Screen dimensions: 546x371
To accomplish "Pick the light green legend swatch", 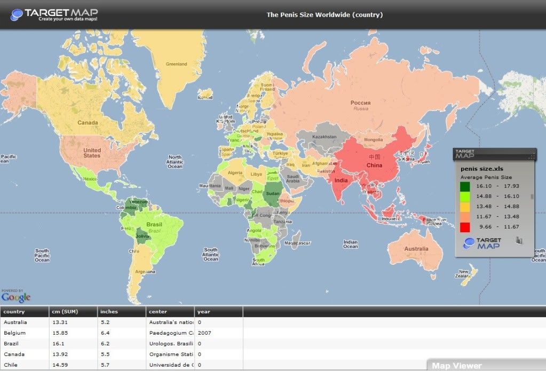I will (465, 196).
